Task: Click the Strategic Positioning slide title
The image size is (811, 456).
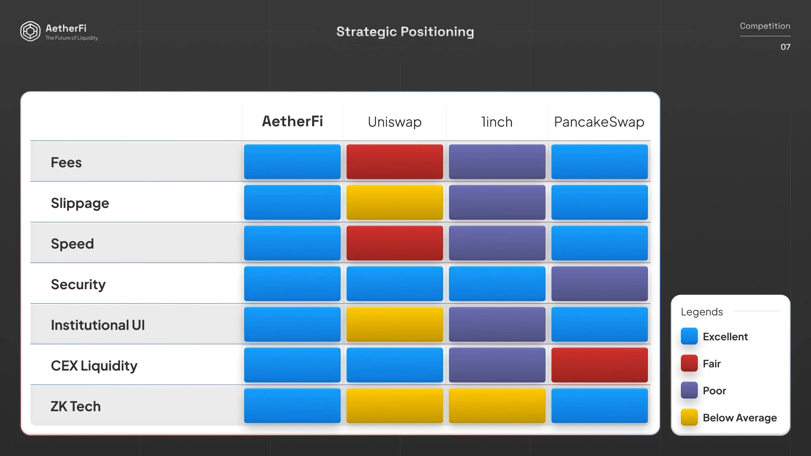Action: (405, 32)
